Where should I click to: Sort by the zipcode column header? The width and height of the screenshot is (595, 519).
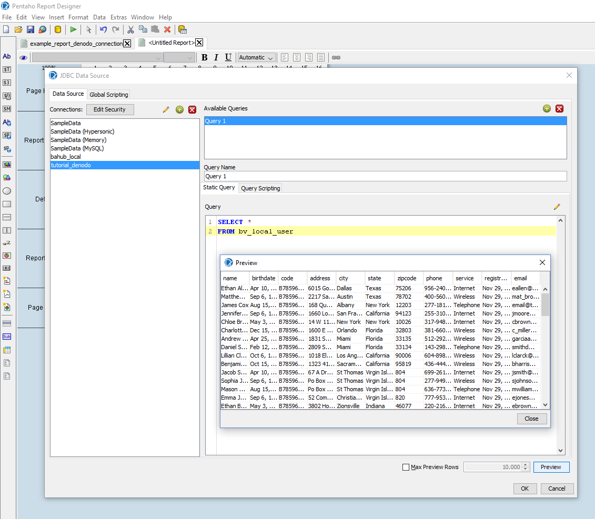point(409,278)
